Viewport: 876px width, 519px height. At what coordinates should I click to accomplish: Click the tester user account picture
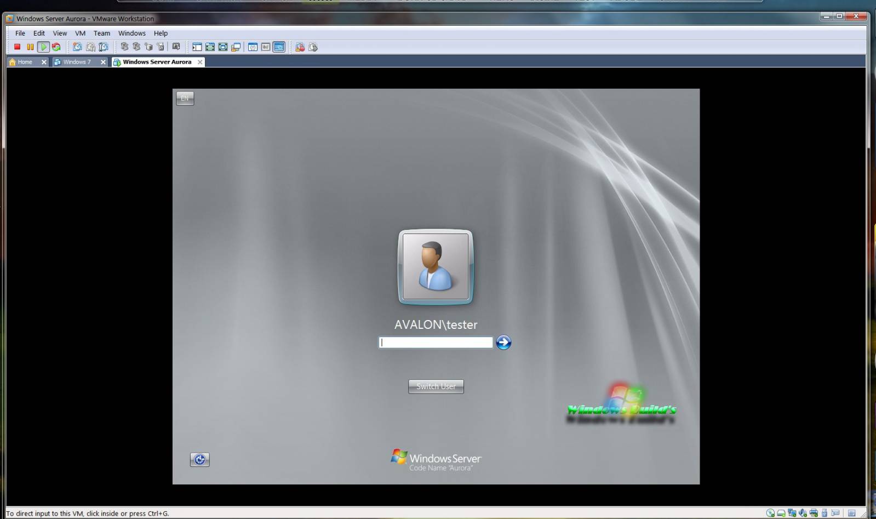436,267
